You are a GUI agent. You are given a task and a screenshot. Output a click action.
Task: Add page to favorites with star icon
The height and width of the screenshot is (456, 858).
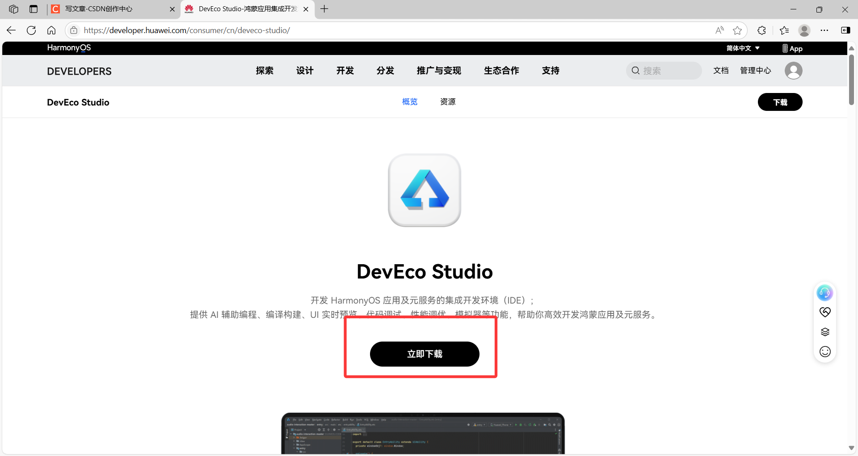point(737,30)
